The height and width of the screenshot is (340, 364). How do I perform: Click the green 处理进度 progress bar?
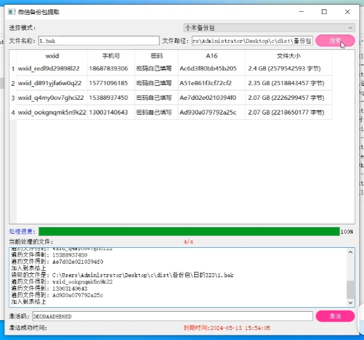coord(189,231)
